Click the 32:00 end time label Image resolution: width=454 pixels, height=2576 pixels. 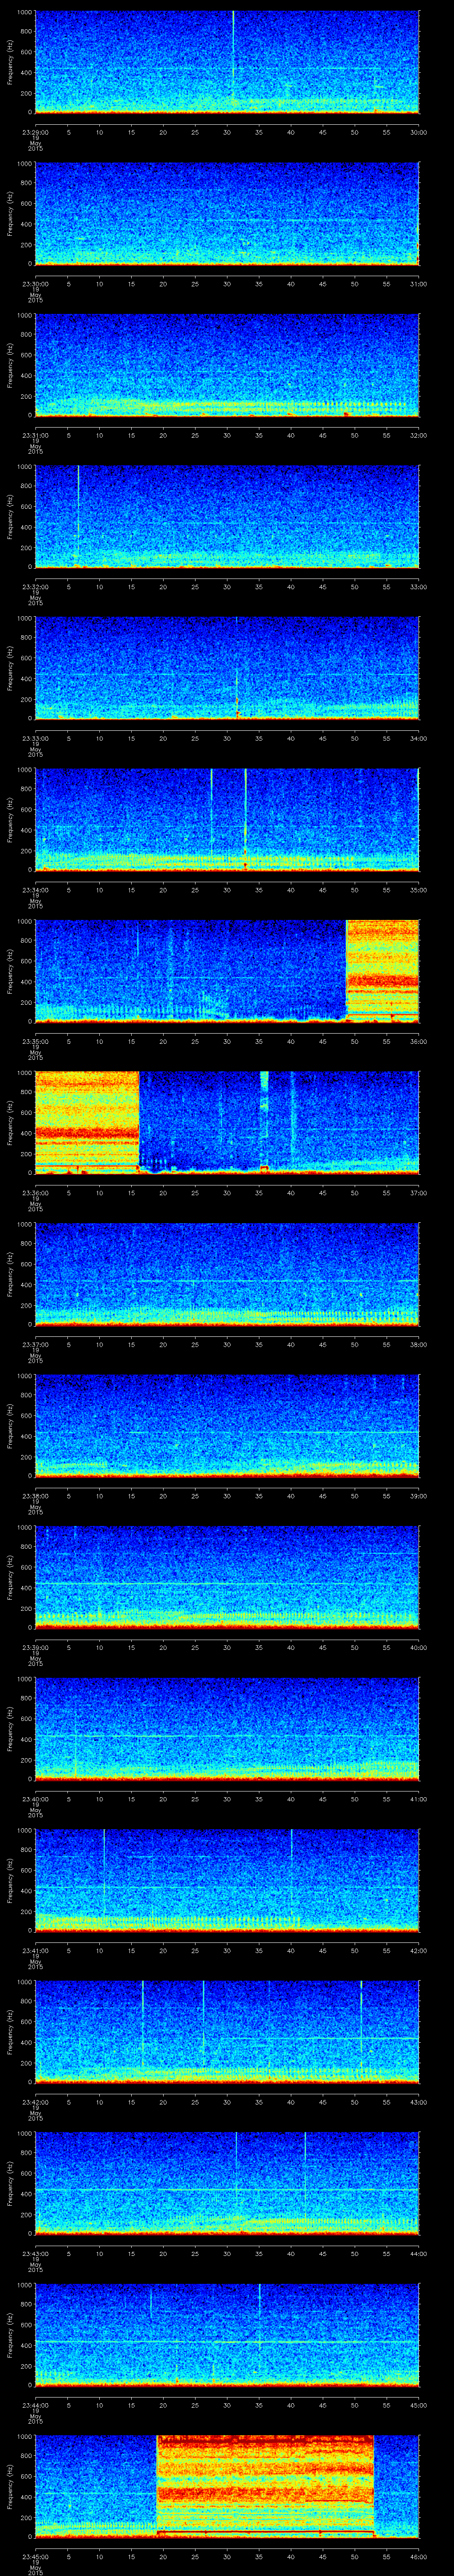(x=419, y=435)
